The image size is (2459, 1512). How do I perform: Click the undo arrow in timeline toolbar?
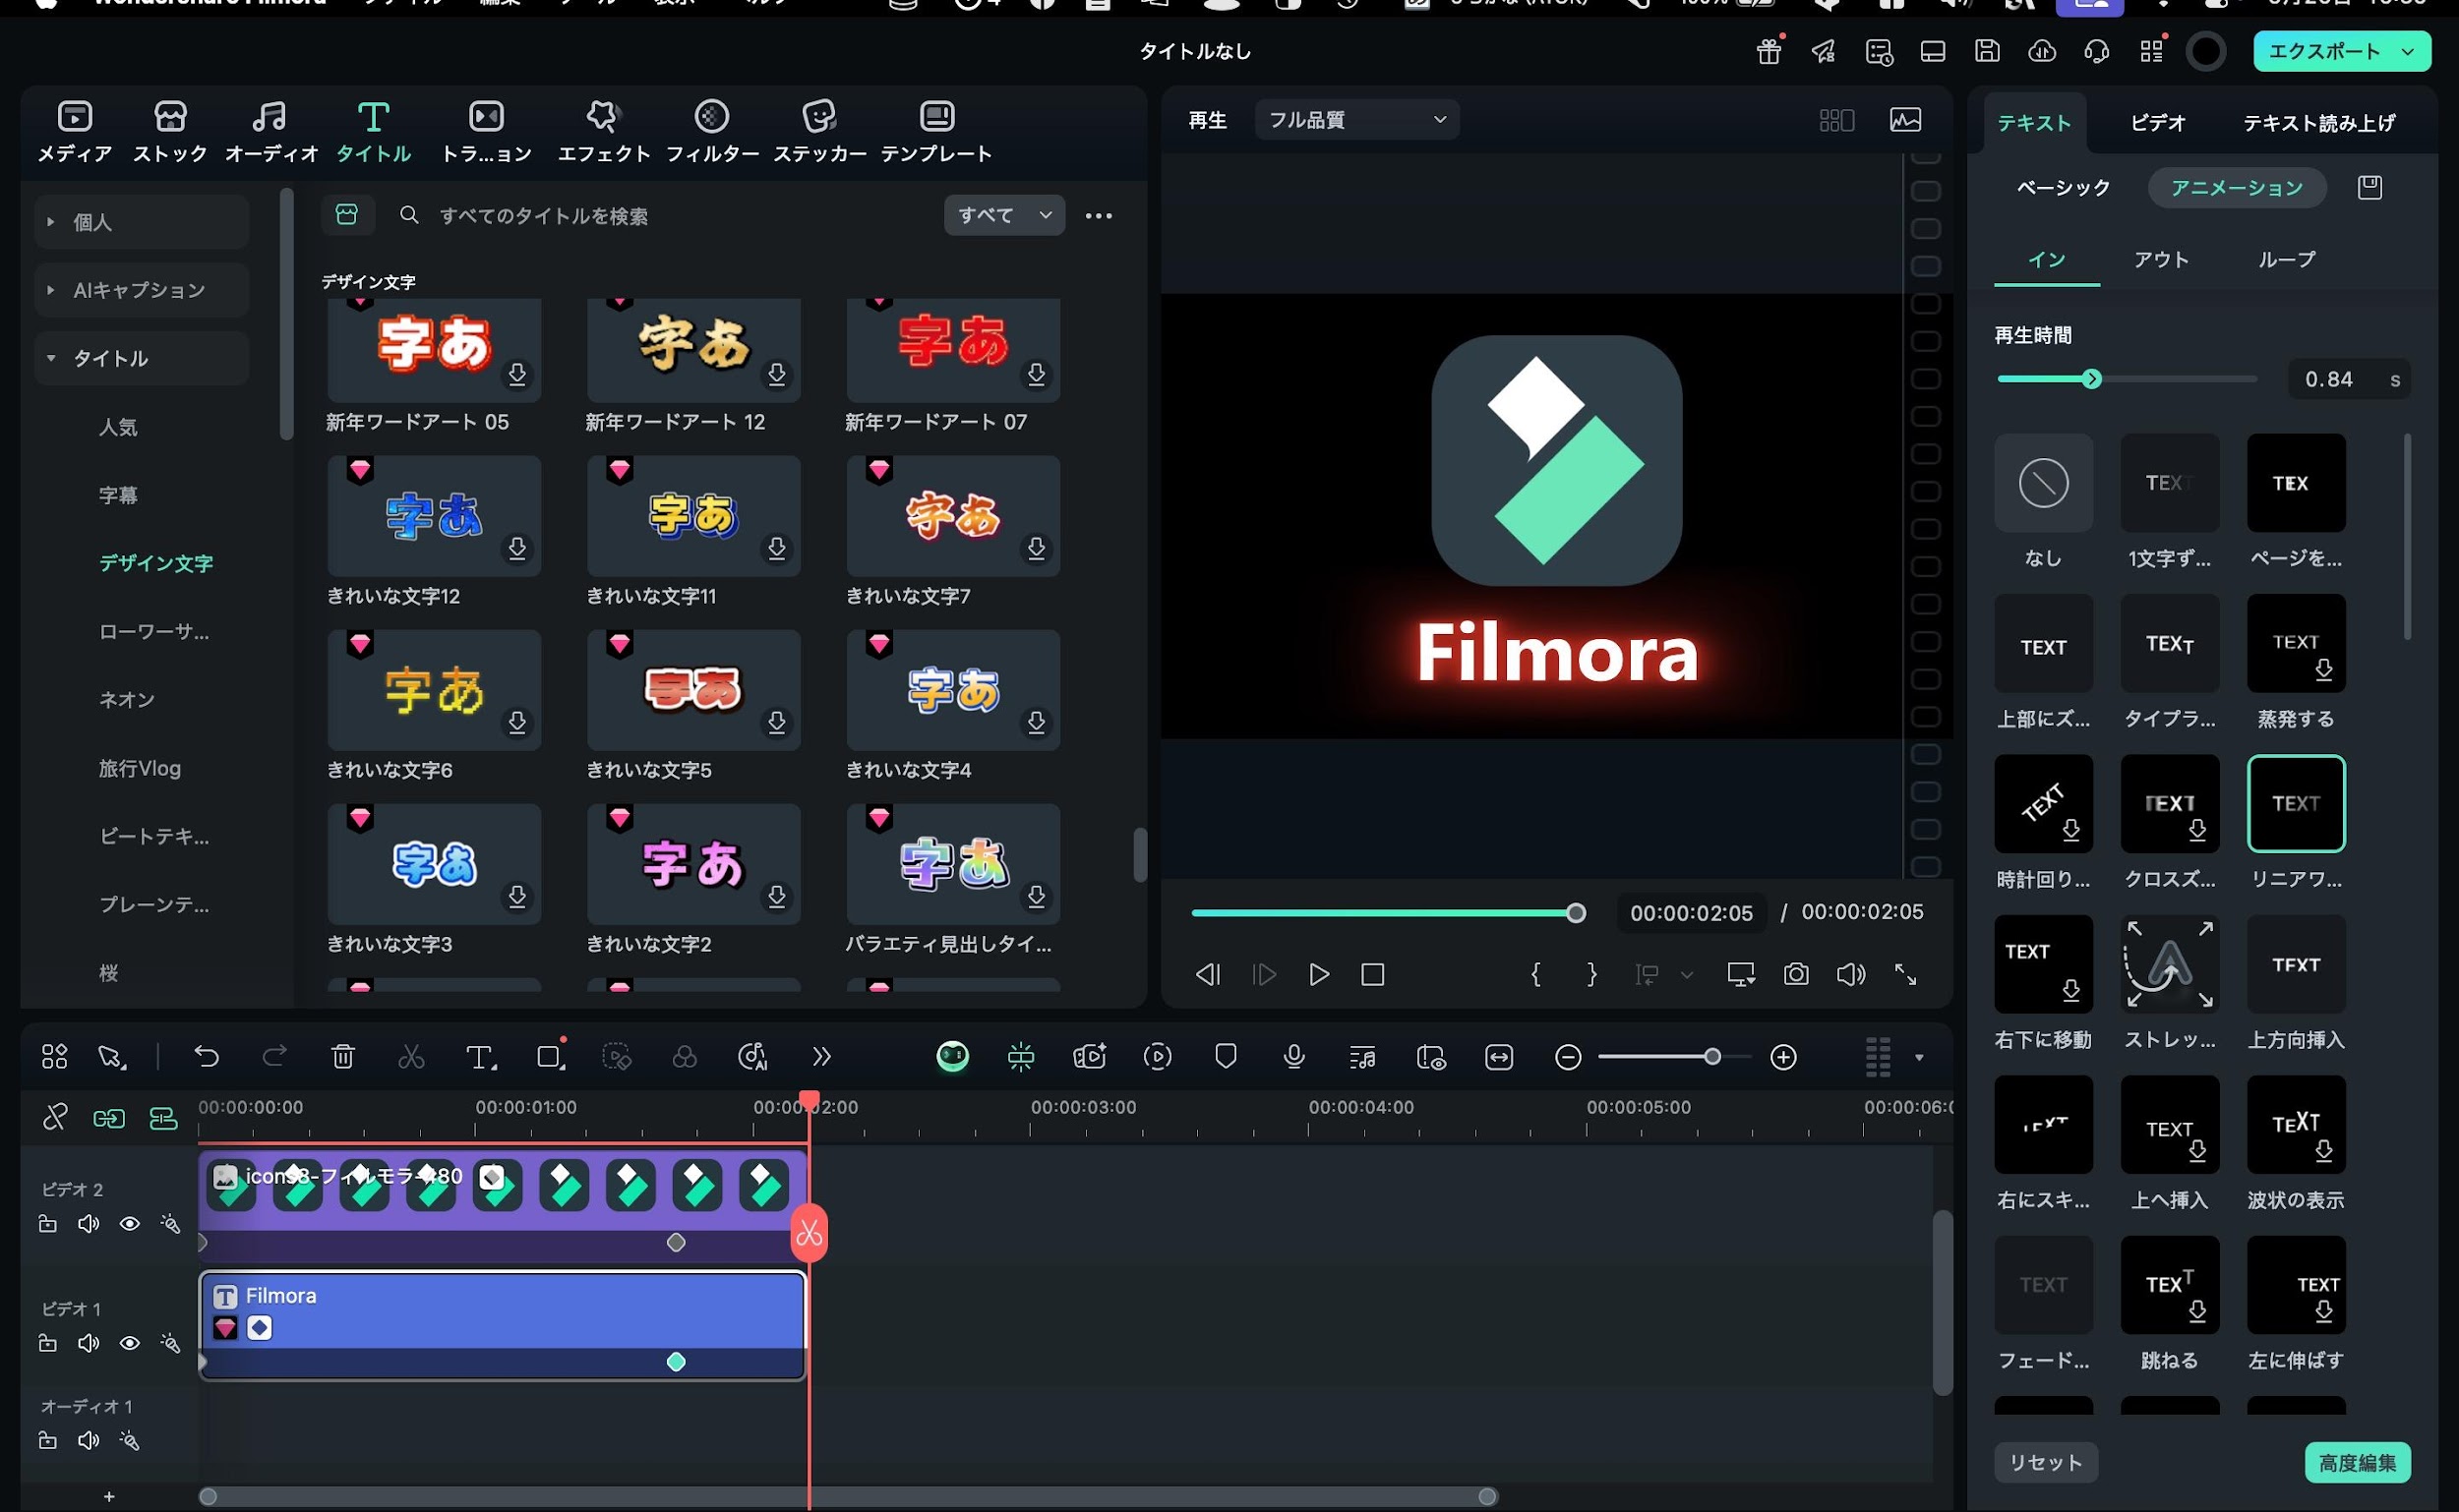[x=207, y=1056]
